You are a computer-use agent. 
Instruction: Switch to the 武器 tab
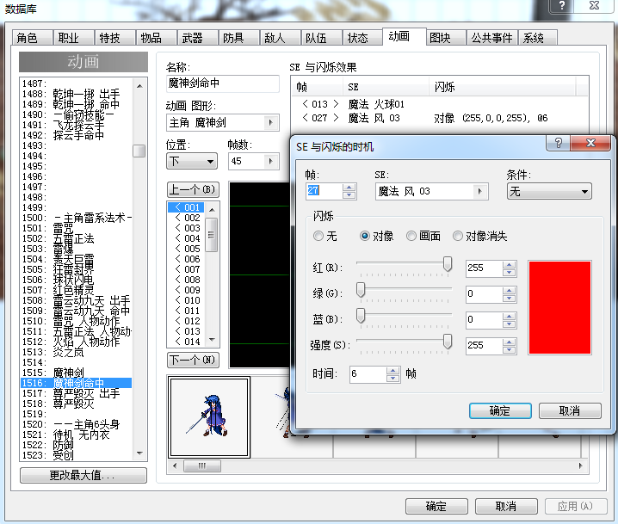pyautogui.click(x=197, y=38)
